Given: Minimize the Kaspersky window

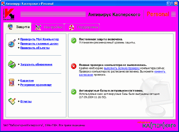Looking at the screenshot, I should pyautogui.click(x=168, y=4).
